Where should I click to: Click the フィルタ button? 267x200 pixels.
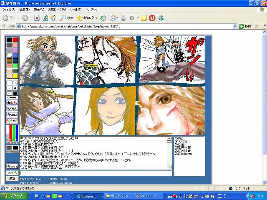click(x=12, y=173)
